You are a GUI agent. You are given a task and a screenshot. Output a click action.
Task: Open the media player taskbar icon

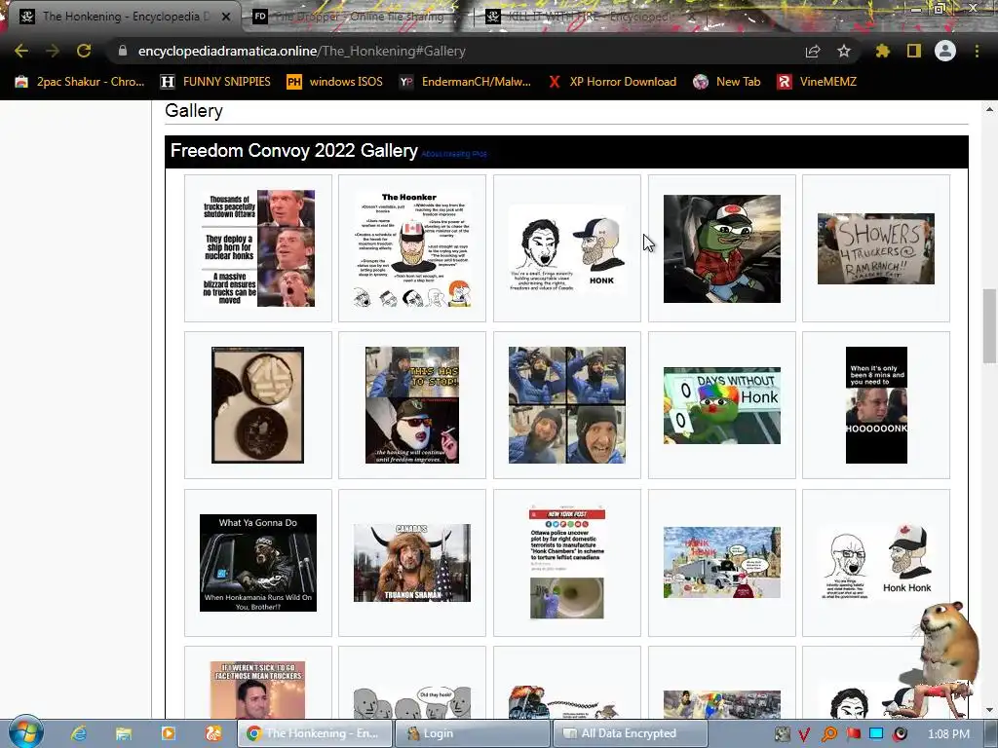168,733
